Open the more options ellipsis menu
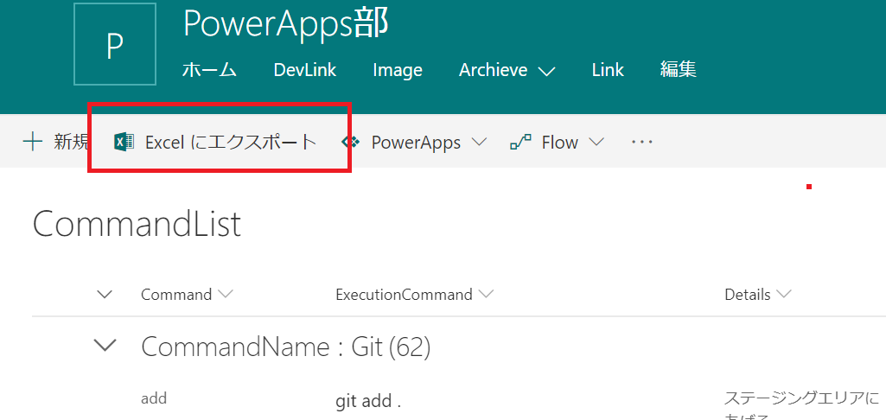The width and height of the screenshot is (886, 420). click(642, 143)
